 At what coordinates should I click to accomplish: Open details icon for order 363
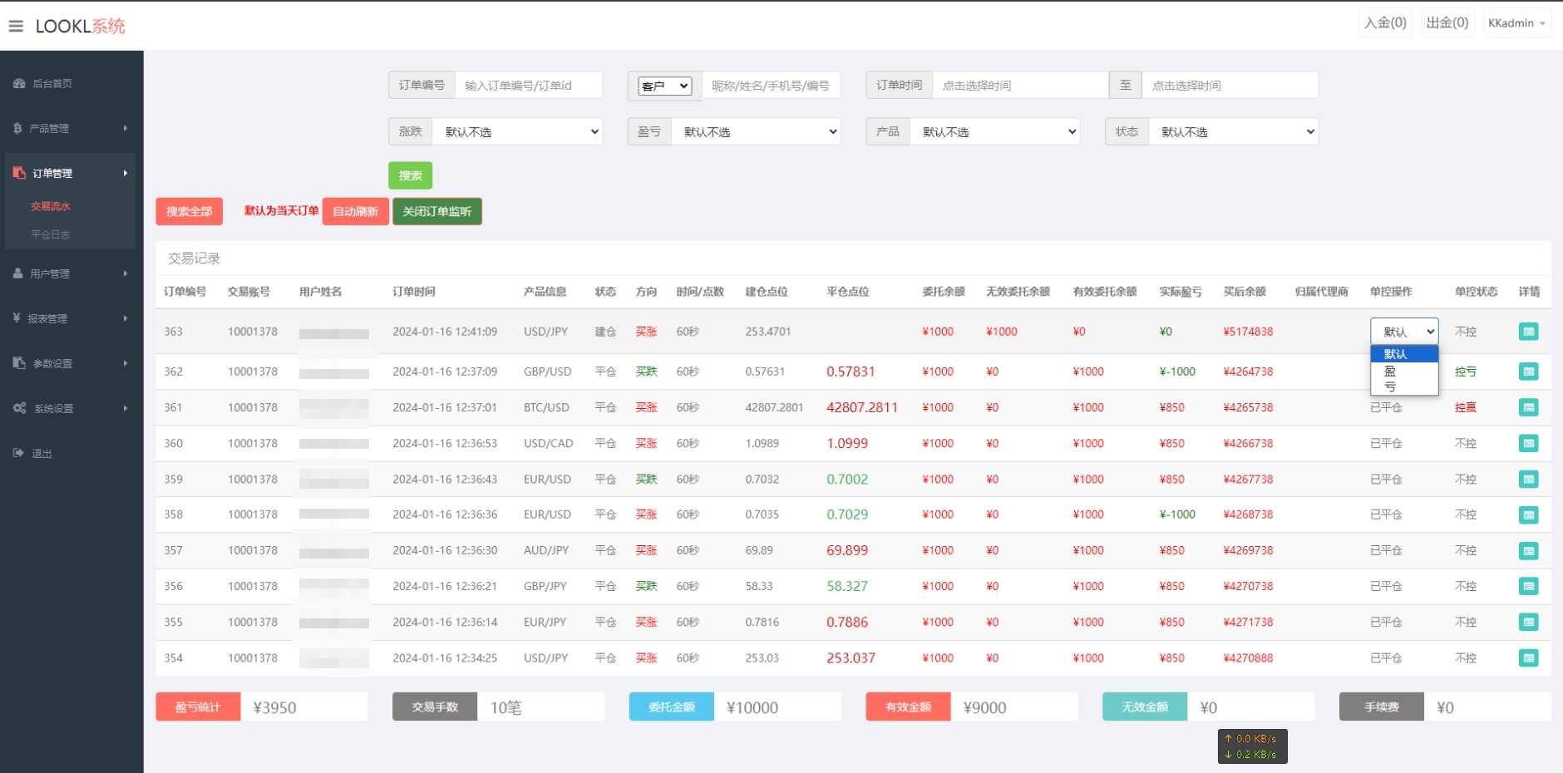[x=1528, y=332]
